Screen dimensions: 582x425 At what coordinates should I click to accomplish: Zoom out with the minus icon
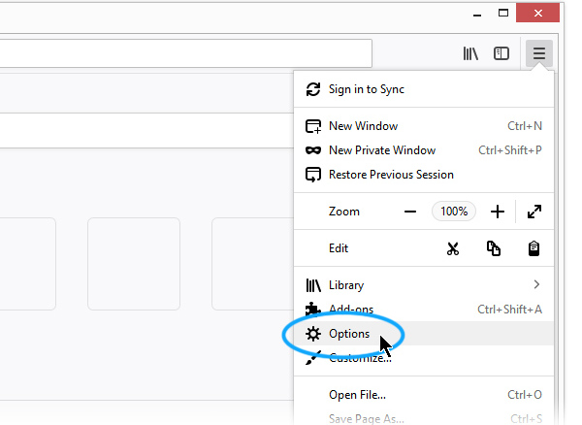pos(409,212)
